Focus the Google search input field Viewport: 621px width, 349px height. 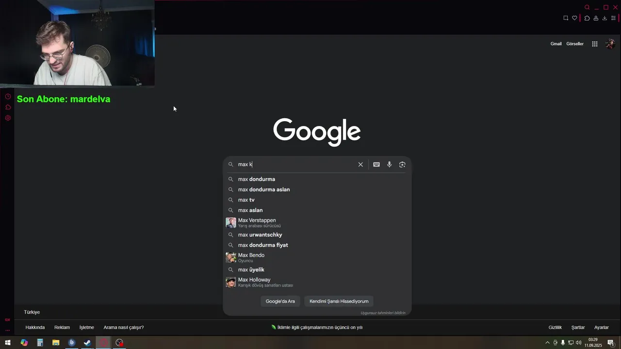click(x=296, y=164)
